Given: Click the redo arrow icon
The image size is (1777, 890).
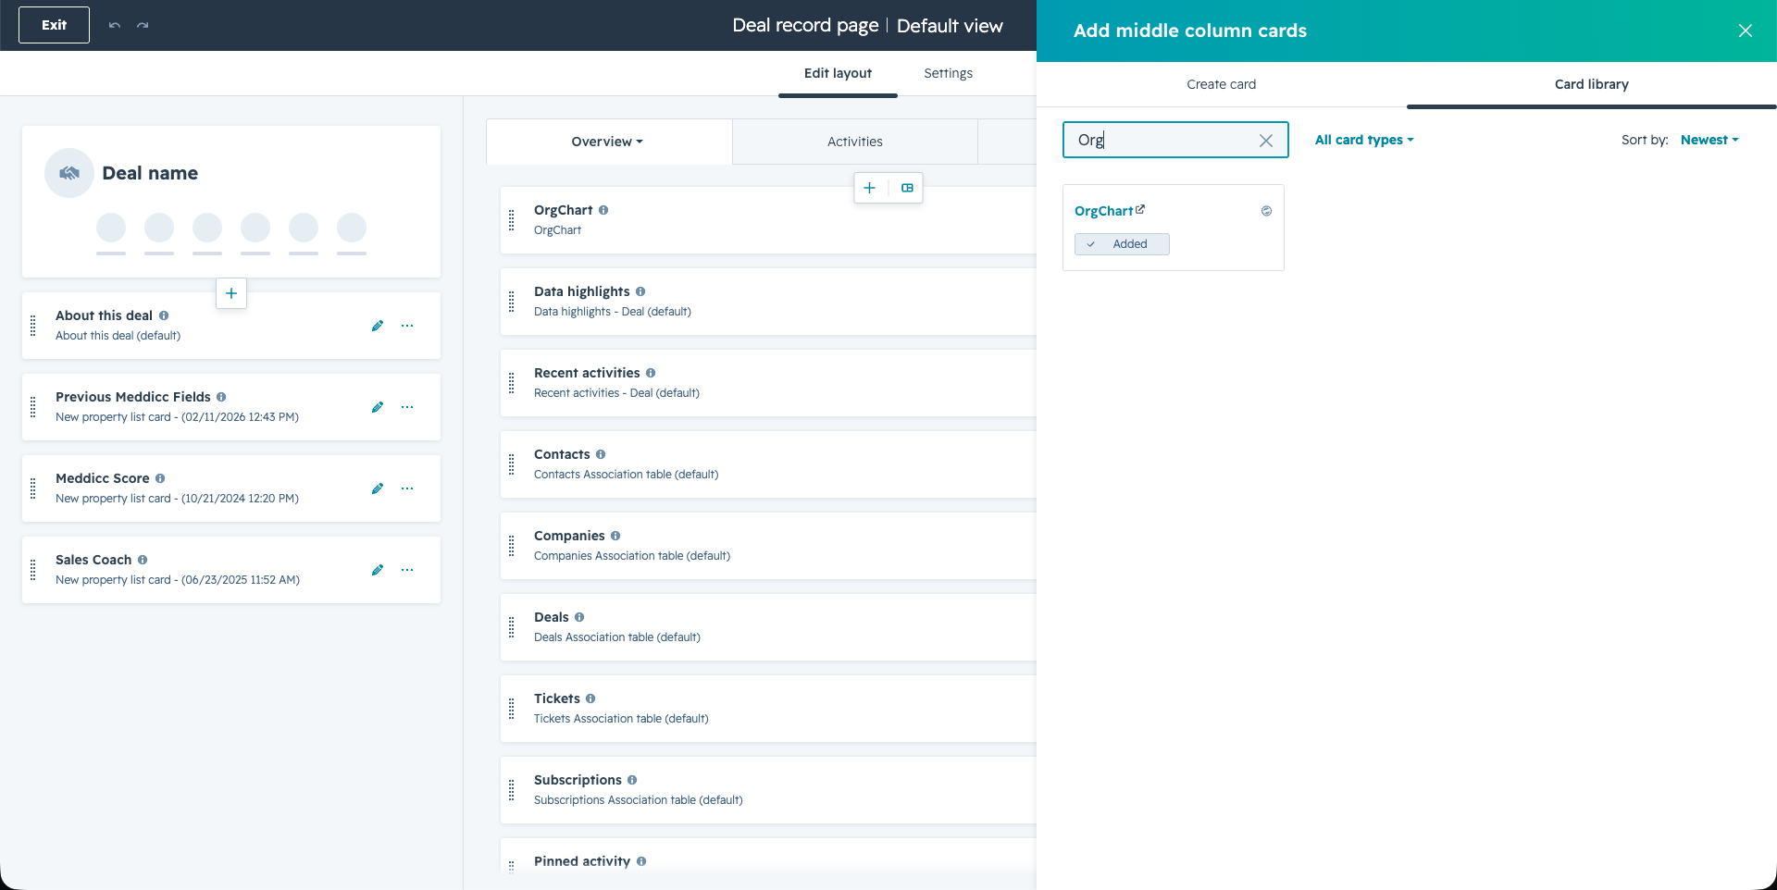Looking at the screenshot, I should pyautogui.click(x=143, y=25).
